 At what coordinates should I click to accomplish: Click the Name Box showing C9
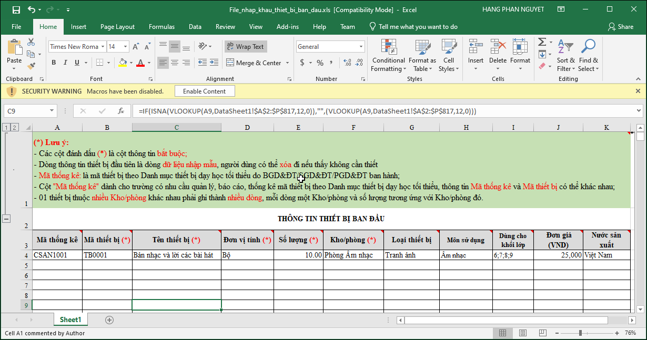[x=26, y=111]
